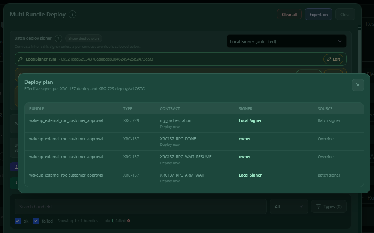Click the bundle count summary text
Screen dimensions: 374x233
[x=94, y=221]
